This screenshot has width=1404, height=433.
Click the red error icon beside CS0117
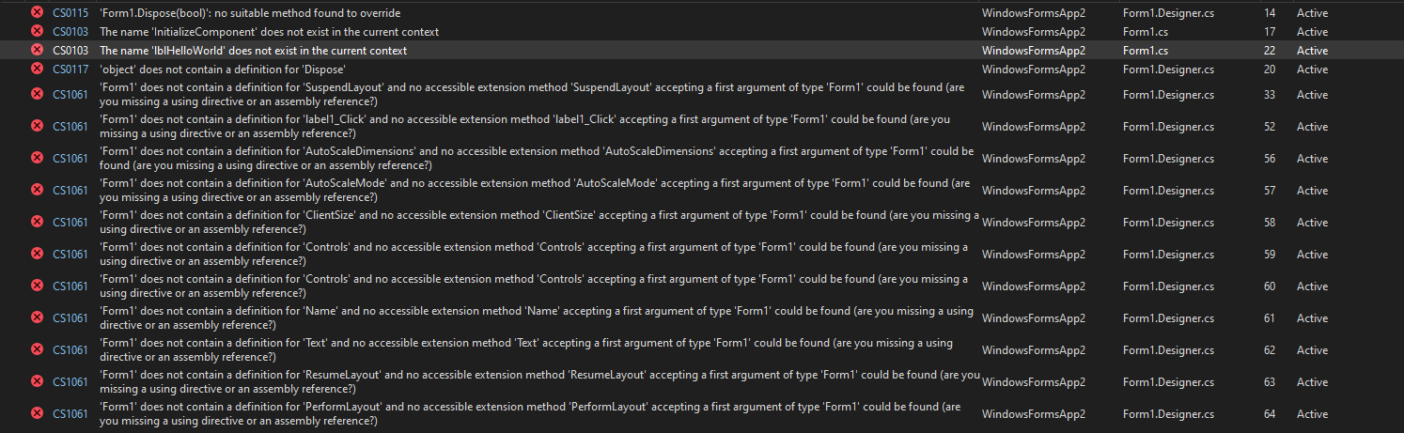click(x=38, y=70)
